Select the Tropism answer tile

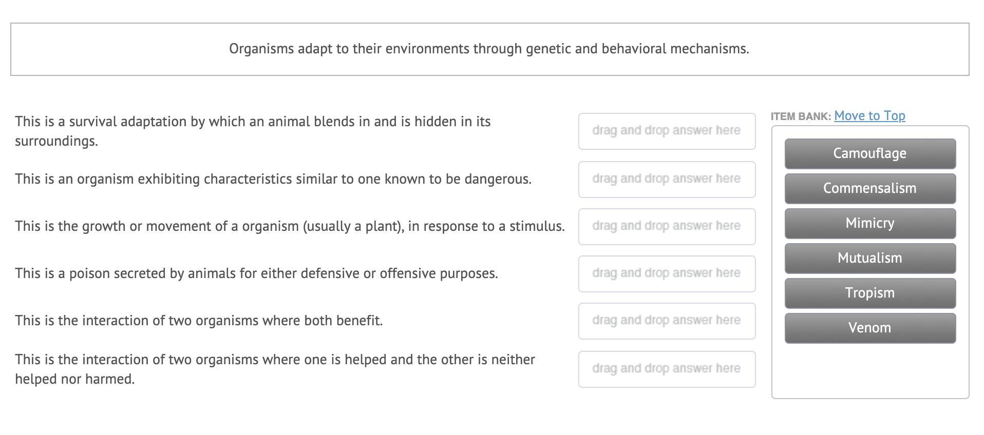pos(869,293)
